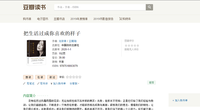The width and height of the screenshot is (200, 110).
Task: Open 2019年度榜单 in the navigation
Action: [79, 19]
